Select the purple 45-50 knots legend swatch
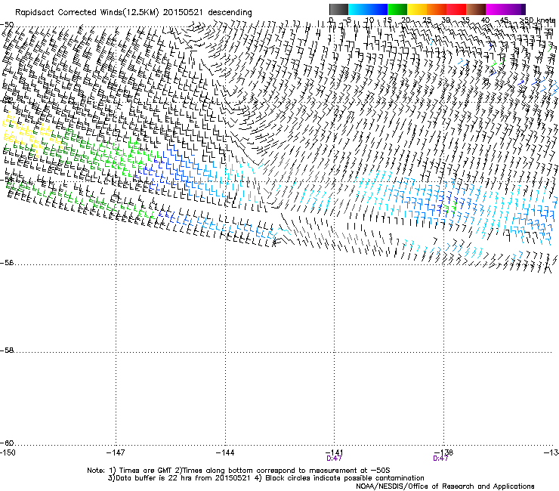Image resolution: width=559 pixels, height=491 pixels. point(515,9)
